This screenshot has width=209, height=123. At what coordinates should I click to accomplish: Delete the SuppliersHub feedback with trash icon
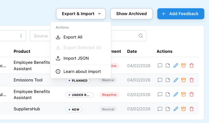coord(191,109)
